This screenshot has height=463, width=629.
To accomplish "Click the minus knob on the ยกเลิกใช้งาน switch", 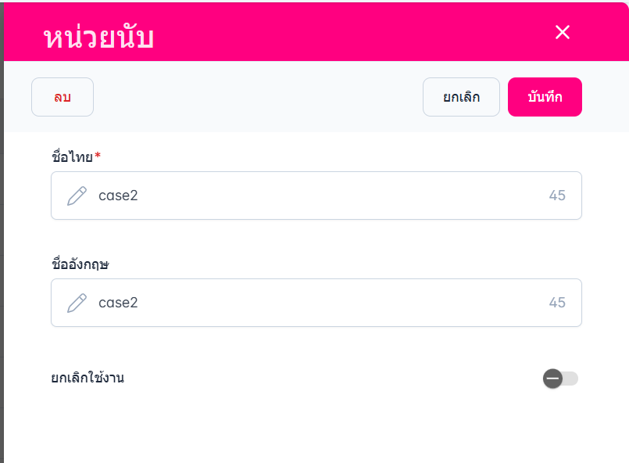I will (x=553, y=379).
